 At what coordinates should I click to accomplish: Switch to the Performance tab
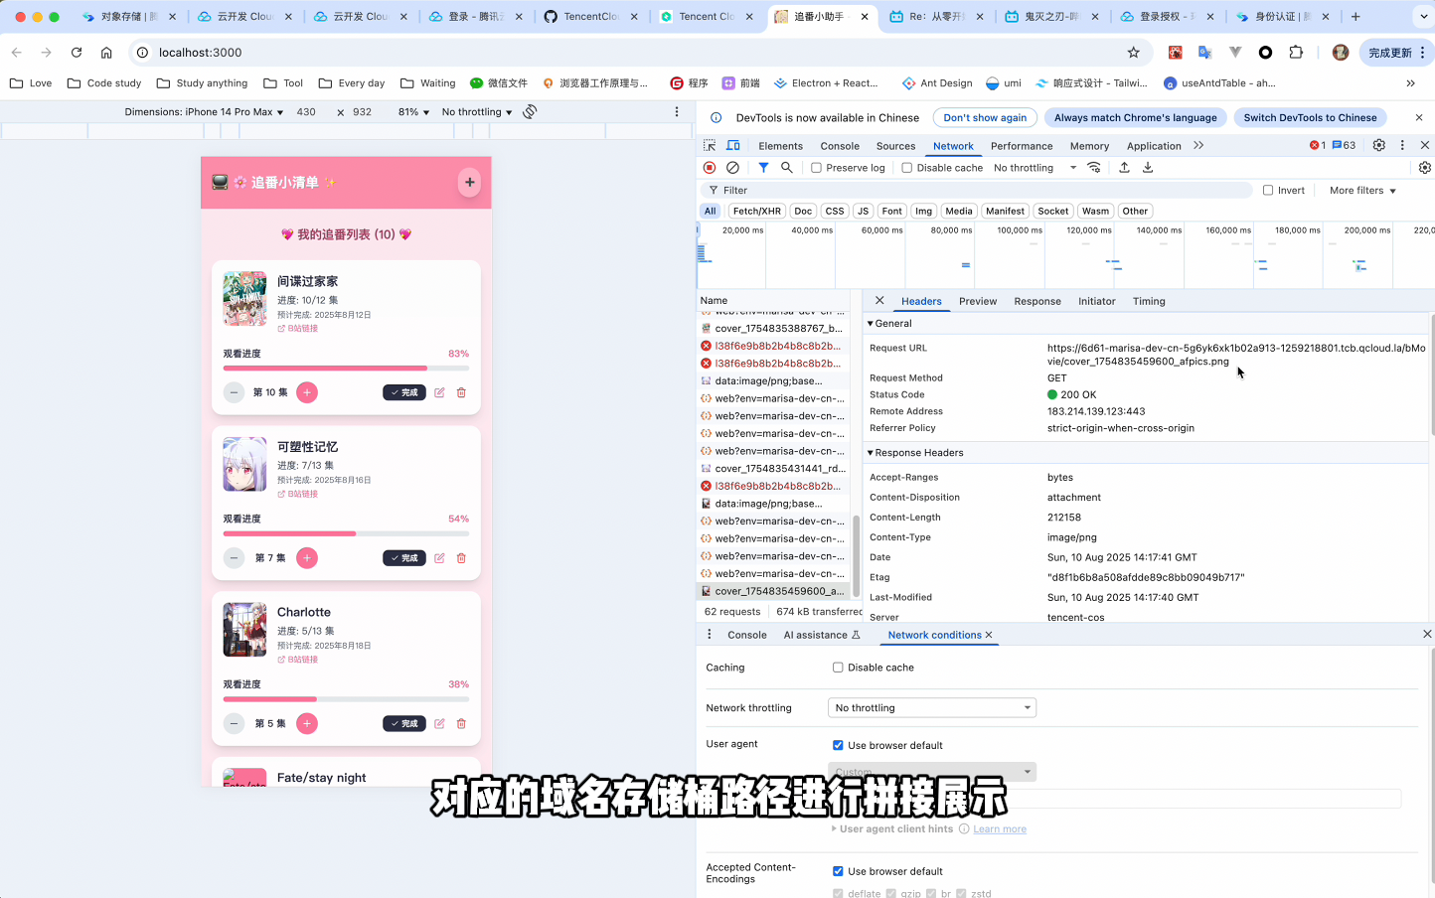coord(1022,145)
